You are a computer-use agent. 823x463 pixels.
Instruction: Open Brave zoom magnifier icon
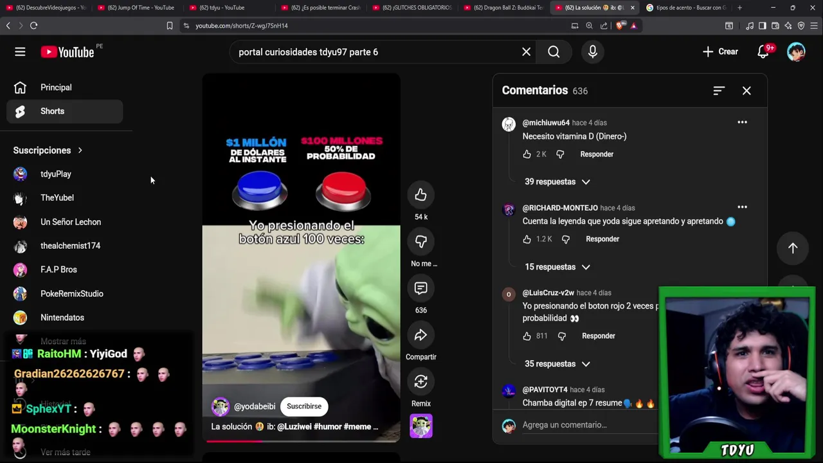click(589, 26)
